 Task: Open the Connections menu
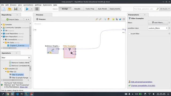coord(28,5)
